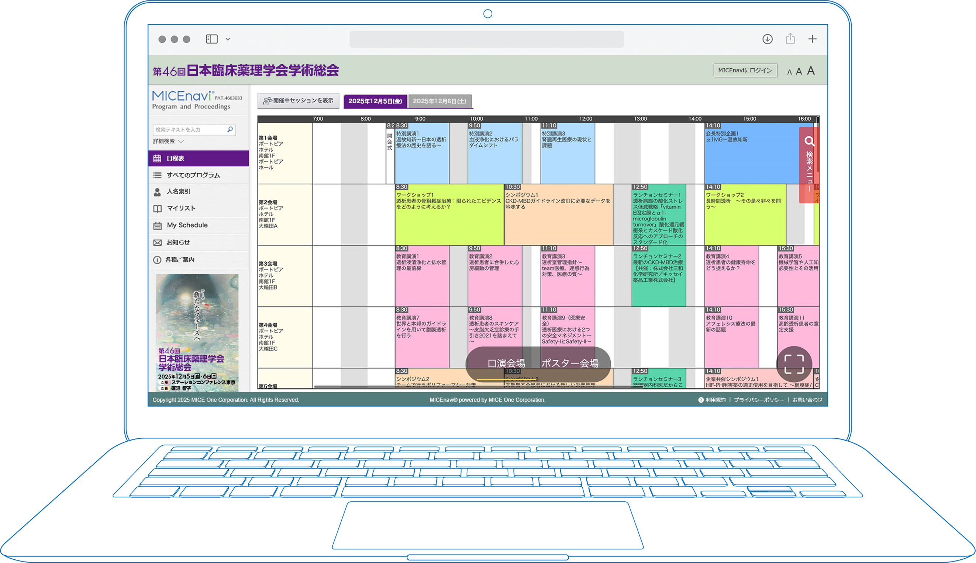Switch to ポスター会場 view

point(570,363)
